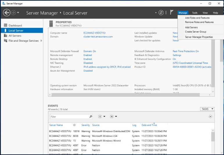224x155 pixels.
Task: Open the TASKS dropdown in Events
Action: pos(207,109)
